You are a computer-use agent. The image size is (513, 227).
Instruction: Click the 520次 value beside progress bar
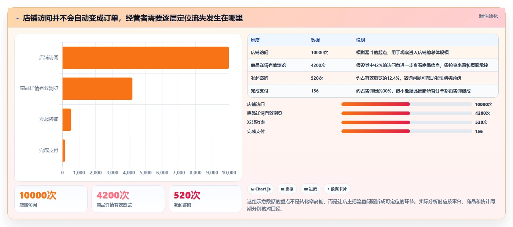481,122
